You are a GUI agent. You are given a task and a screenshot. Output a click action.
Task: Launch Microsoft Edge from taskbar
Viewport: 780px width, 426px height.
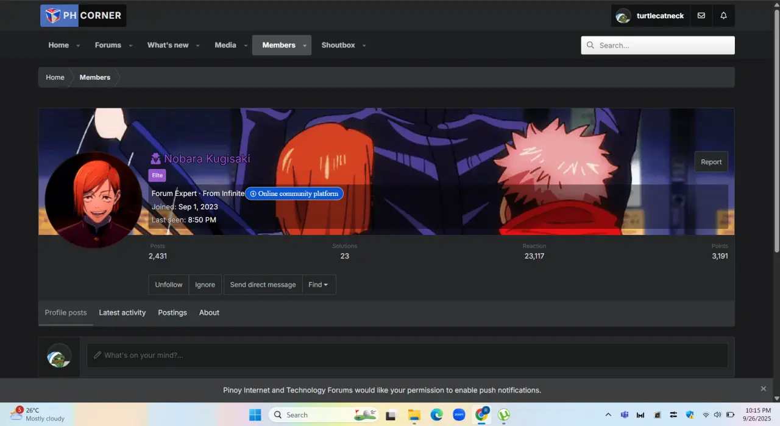pos(437,415)
